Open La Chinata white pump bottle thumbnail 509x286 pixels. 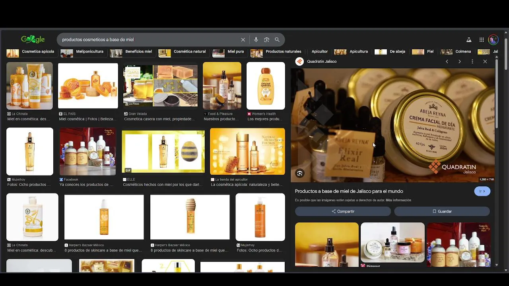32,217
